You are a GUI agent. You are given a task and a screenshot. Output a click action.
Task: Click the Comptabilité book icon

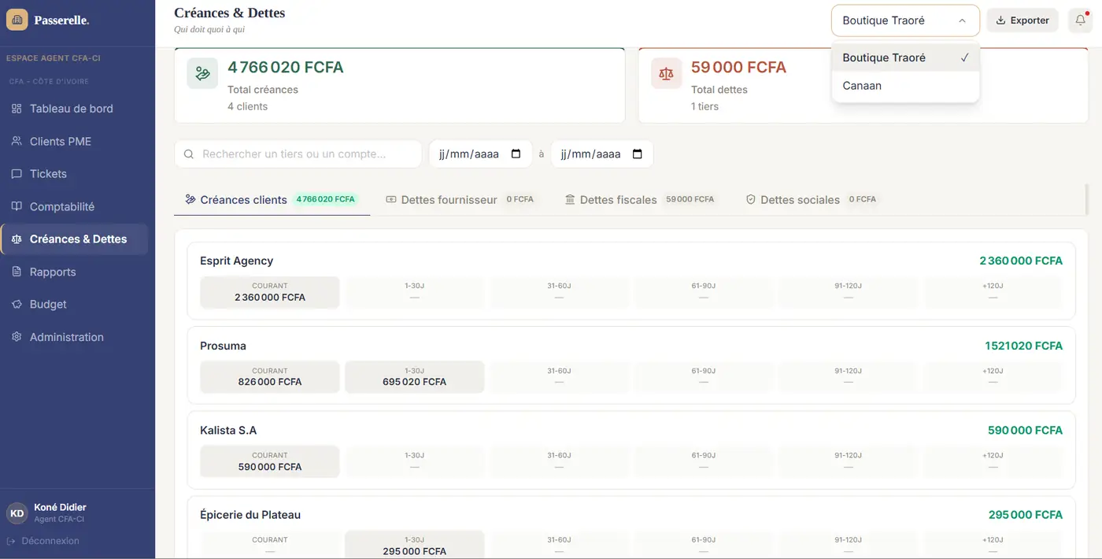pos(17,207)
